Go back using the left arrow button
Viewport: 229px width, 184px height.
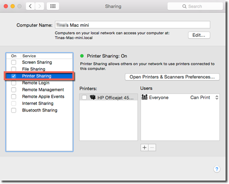coord(30,6)
